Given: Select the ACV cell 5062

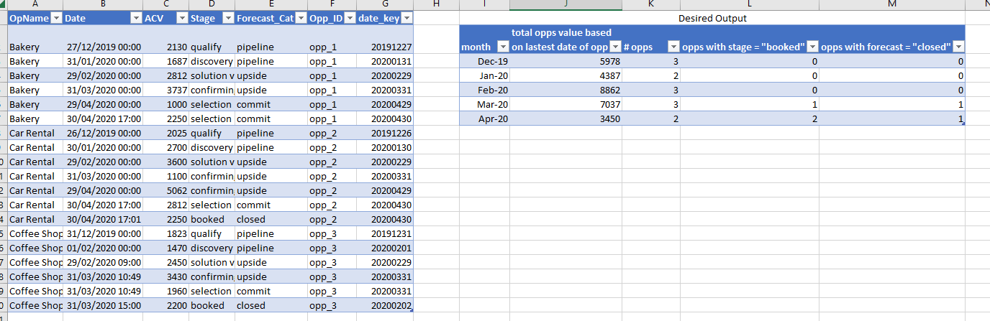Looking at the screenshot, I should [x=165, y=190].
